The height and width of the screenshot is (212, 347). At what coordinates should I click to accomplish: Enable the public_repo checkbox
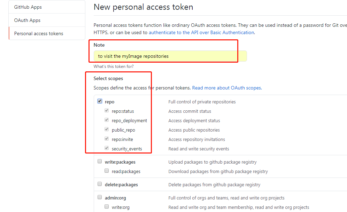tap(107, 129)
